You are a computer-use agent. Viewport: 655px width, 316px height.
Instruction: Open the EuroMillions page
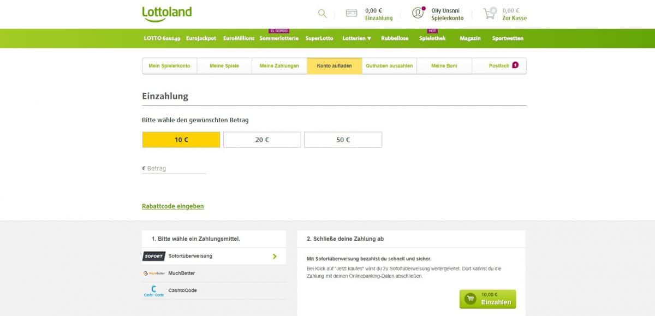pos(239,38)
